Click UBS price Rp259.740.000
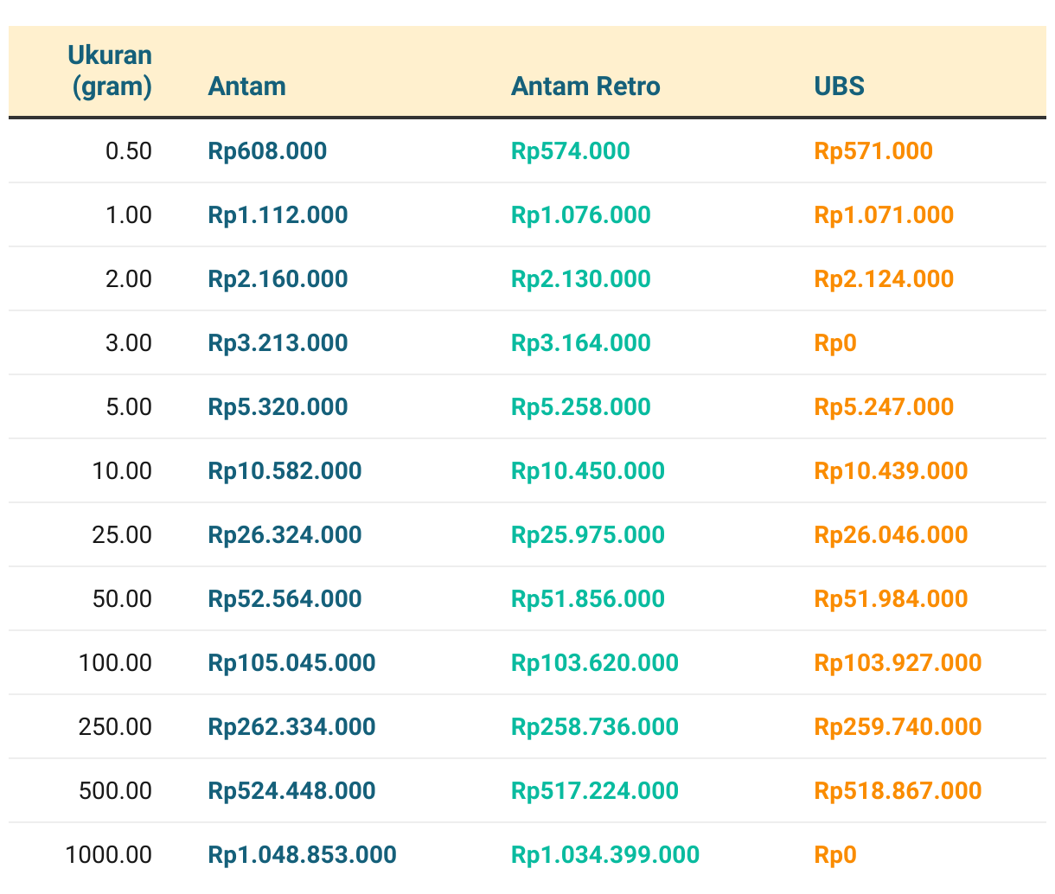1055x894 pixels. click(x=898, y=727)
